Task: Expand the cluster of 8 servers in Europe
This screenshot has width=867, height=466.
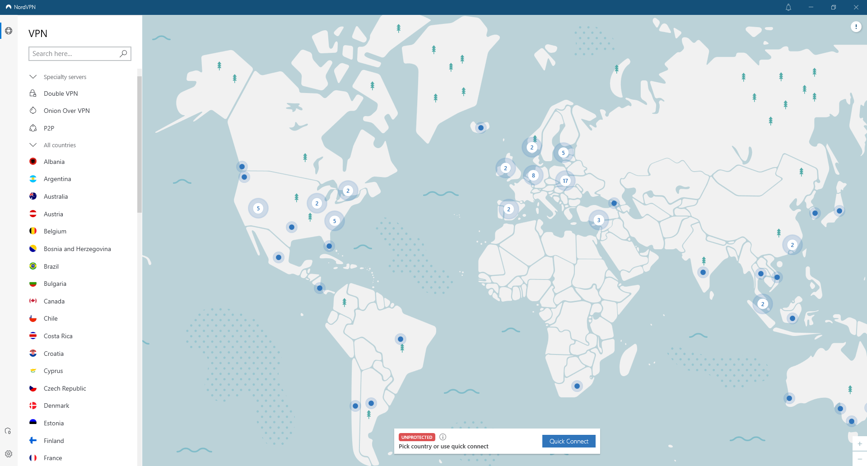Action: [x=533, y=175]
